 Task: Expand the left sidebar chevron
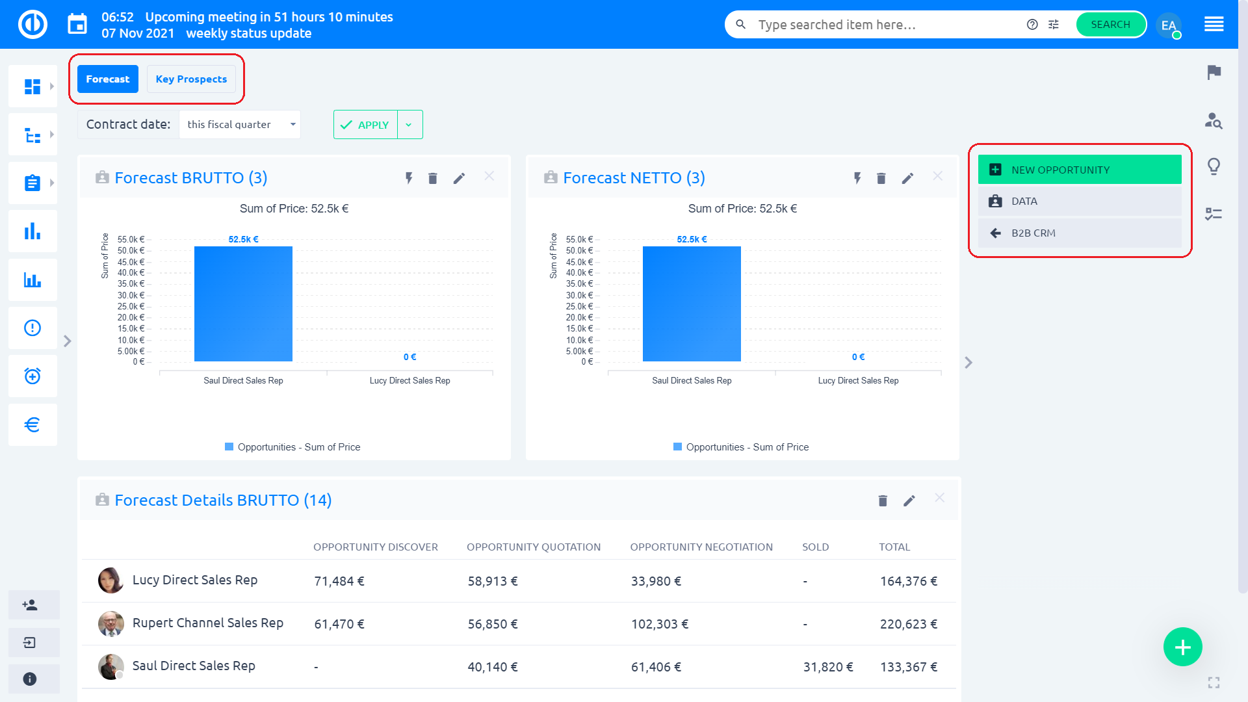[68, 341]
